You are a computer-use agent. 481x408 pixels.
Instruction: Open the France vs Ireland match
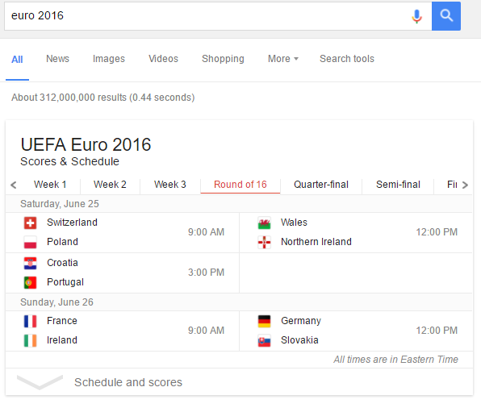click(123, 331)
